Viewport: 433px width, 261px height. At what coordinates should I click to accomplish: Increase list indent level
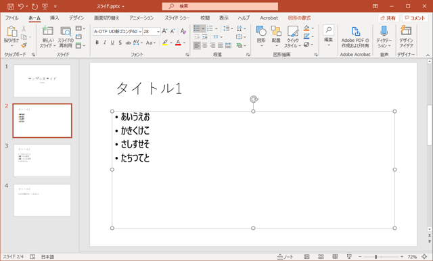(x=204, y=37)
